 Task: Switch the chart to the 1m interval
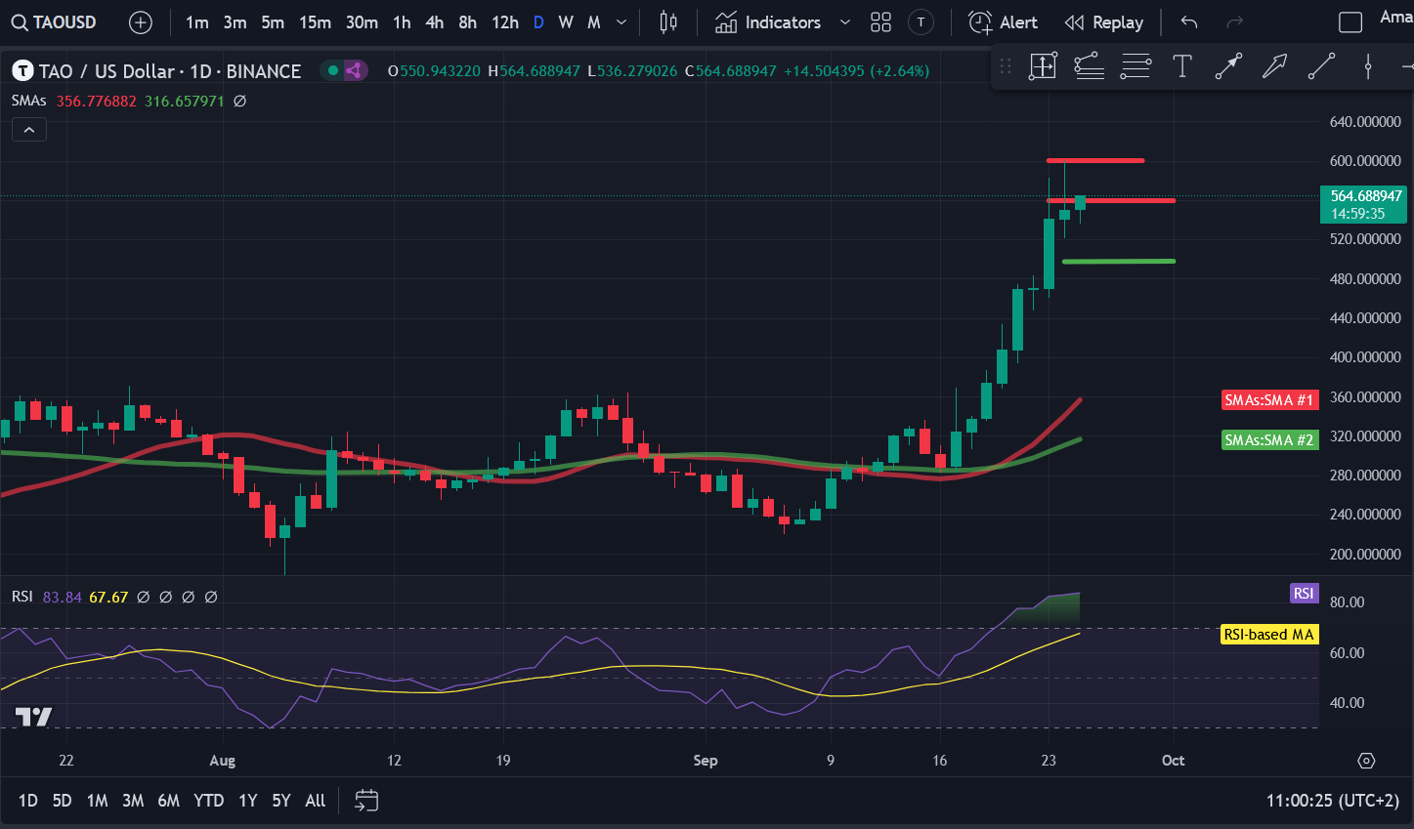click(x=197, y=22)
